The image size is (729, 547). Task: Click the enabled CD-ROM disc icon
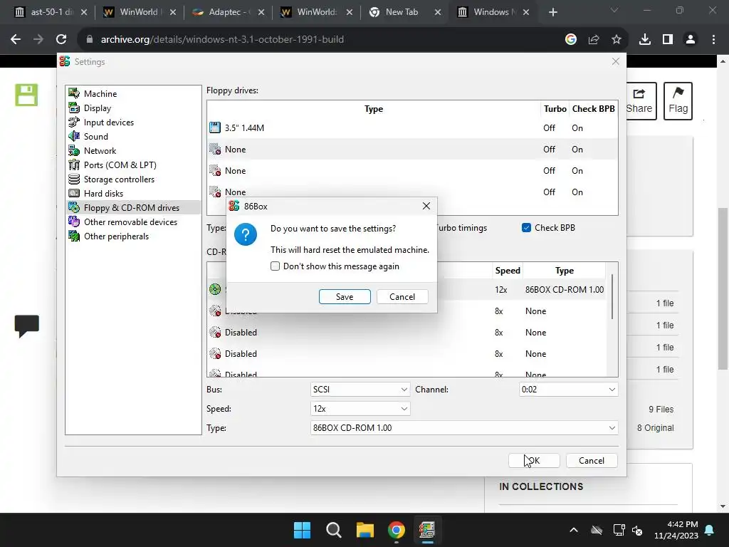click(215, 289)
